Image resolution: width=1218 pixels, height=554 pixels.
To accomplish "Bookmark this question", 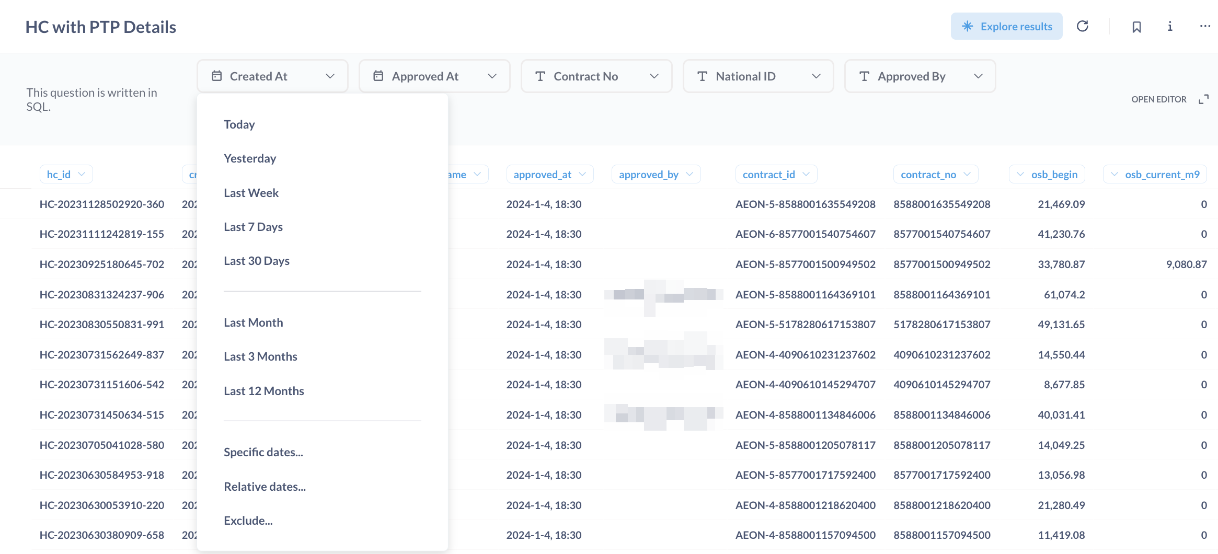I will coord(1137,27).
